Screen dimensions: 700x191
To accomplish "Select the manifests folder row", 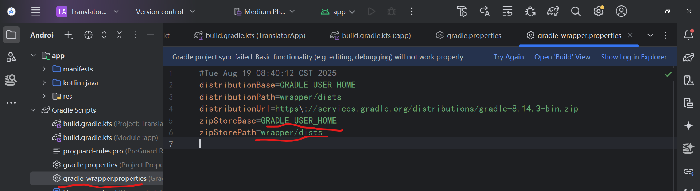I will point(96,69).
